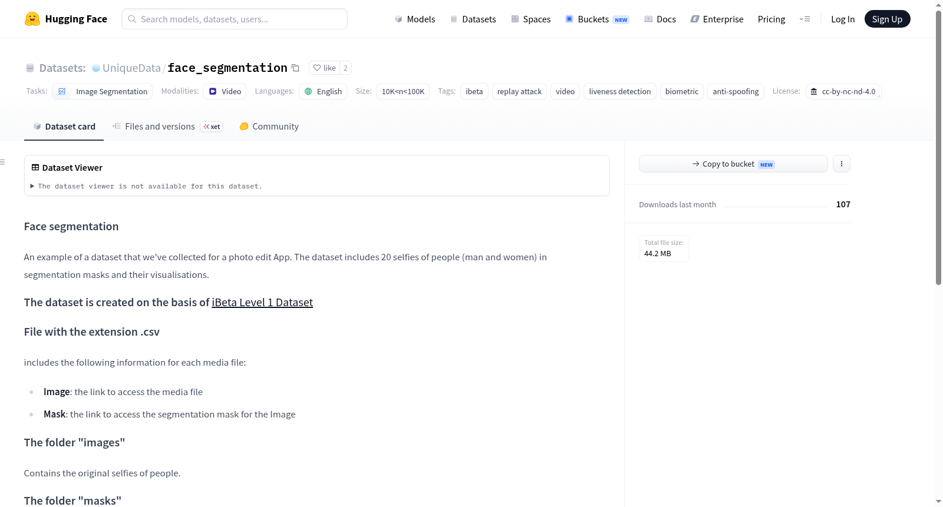Click the page vertical scrollbar thumb
Viewport: 943px width, 507px height.
938,147
